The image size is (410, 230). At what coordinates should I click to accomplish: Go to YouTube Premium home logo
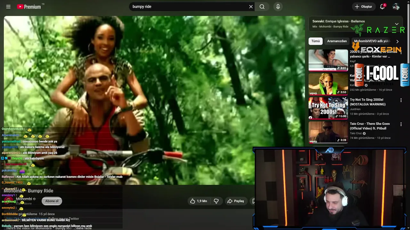coord(29,7)
